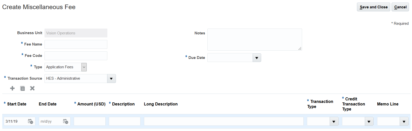Click the Description field in the row
The height and width of the screenshot is (131, 412).
[125, 121]
